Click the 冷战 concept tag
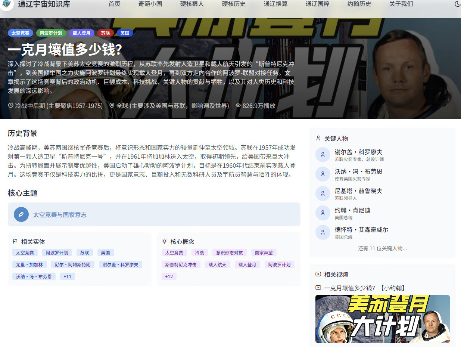This screenshot has width=461, height=347. point(199,252)
